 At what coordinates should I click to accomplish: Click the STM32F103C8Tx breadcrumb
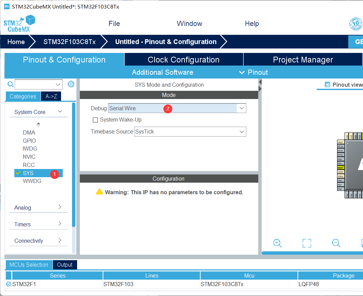click(70, 42)
